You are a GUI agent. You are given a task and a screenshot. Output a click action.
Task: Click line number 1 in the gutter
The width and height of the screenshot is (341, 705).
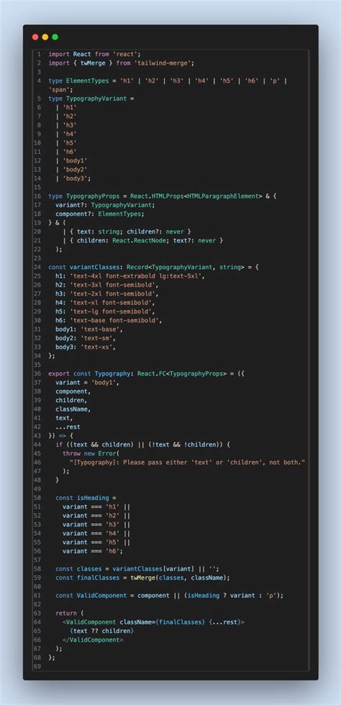[x=39, y=54]
